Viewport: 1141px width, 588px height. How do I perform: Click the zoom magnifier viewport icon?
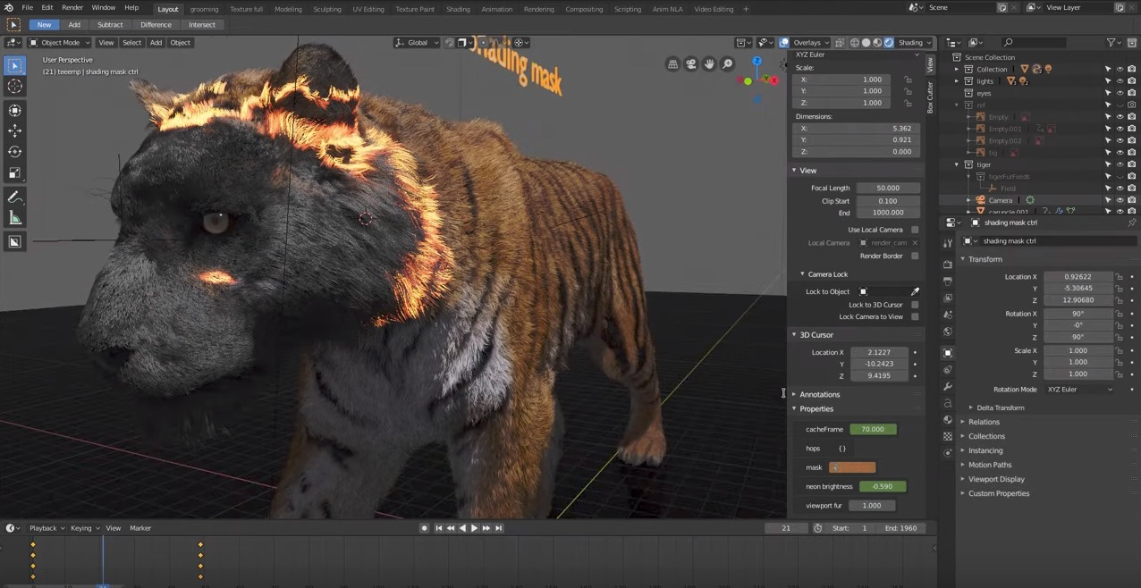pyautogui.click(x=728, y=63)
